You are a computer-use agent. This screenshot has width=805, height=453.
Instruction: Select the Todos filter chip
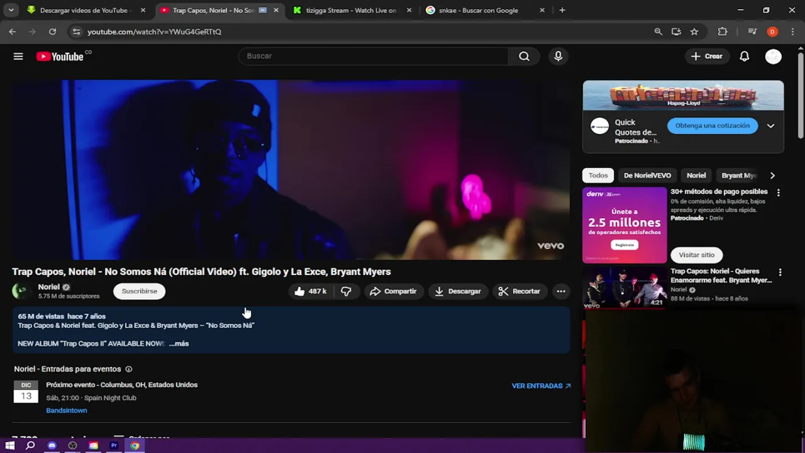click(x=598, y=176)
